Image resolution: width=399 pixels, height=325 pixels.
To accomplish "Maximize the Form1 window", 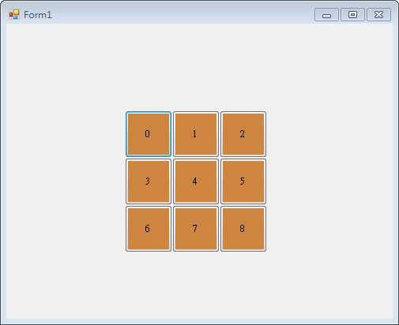I will 352,14.
